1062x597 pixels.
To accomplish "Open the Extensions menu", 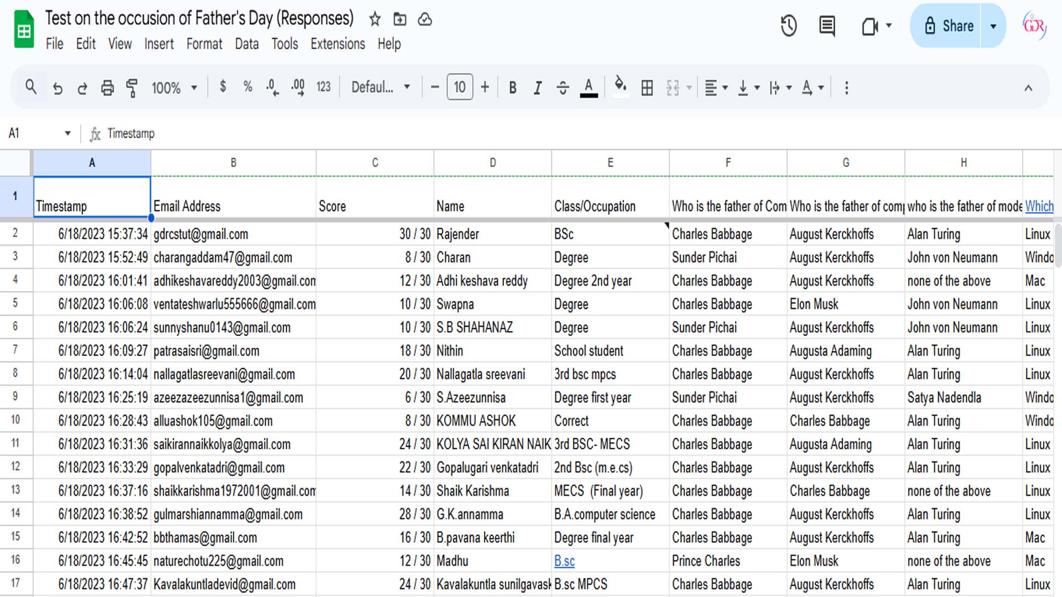I will point(337,44).
